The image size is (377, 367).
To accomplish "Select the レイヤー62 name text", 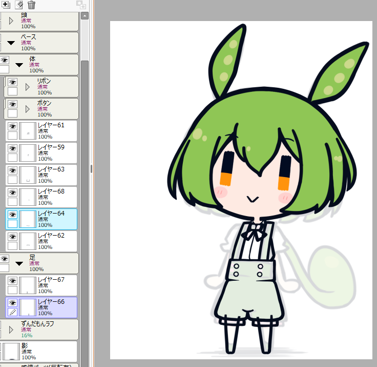I will click(51, 236).
